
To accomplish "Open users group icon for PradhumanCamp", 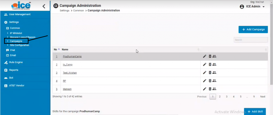I will [214, 56].
